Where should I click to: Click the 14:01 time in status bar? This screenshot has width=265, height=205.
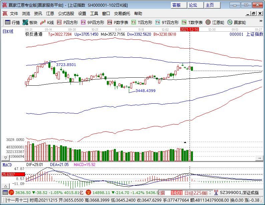tap(177, 193)
